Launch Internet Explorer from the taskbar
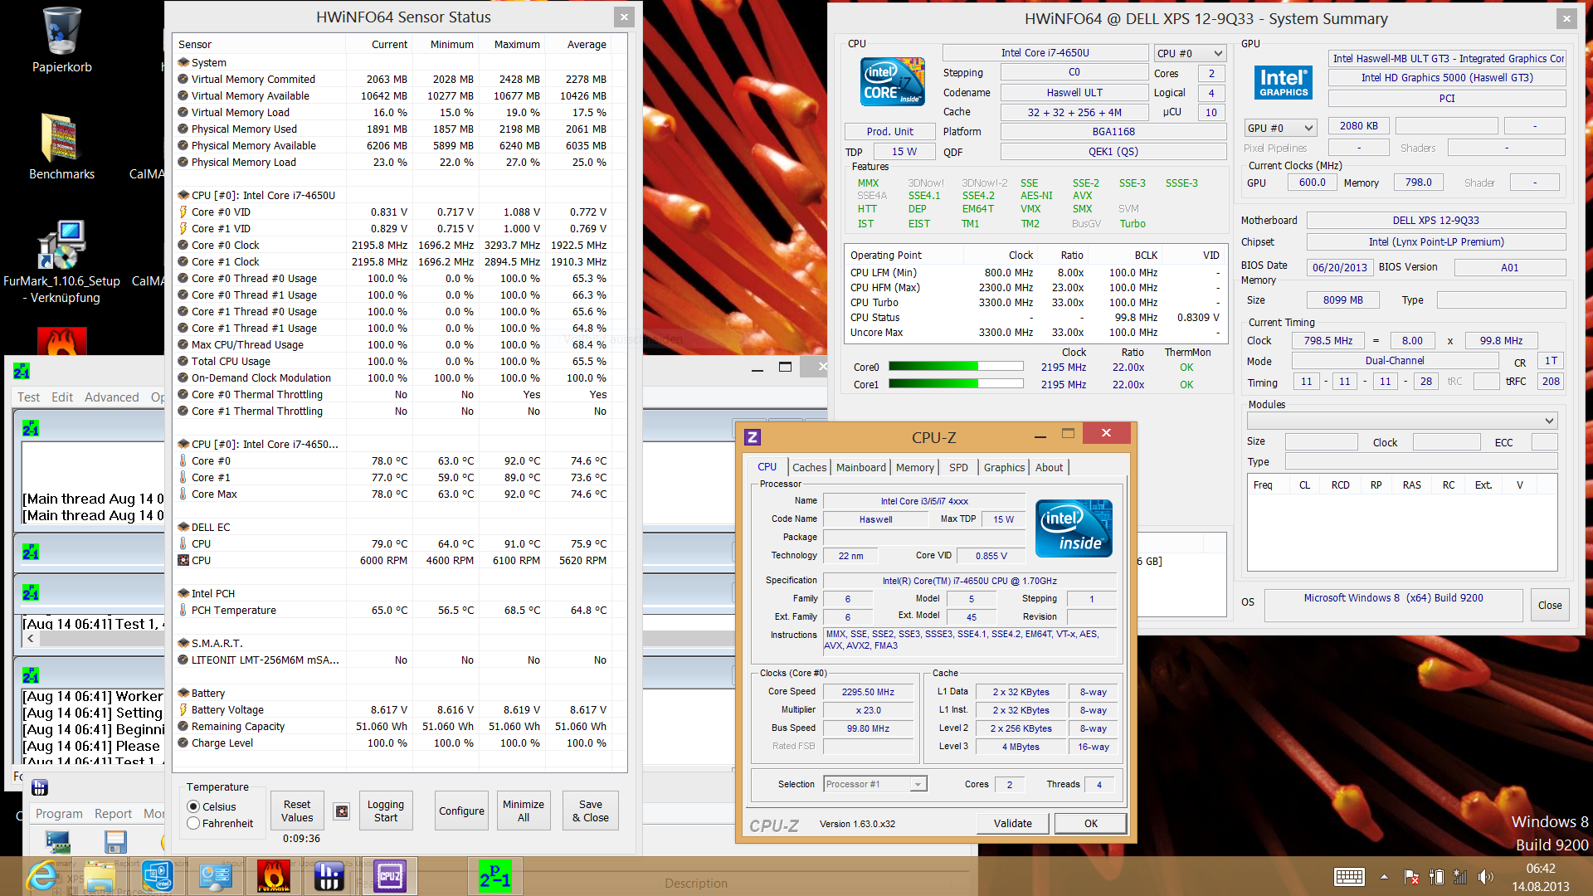The image size is (1593, 896). (41, 876)
